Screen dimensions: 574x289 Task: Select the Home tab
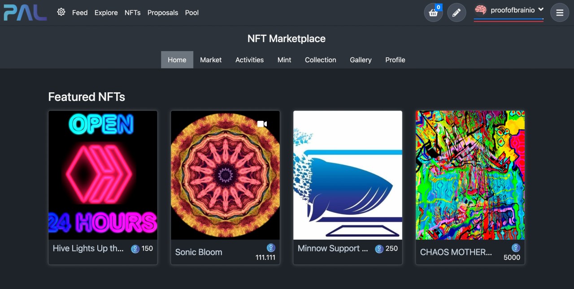pyautogui.click(x=177, y=60)
